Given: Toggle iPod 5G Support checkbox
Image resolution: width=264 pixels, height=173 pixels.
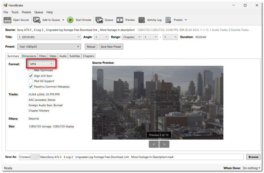Looking at the screenshot, I should click(x=31, y=81).
